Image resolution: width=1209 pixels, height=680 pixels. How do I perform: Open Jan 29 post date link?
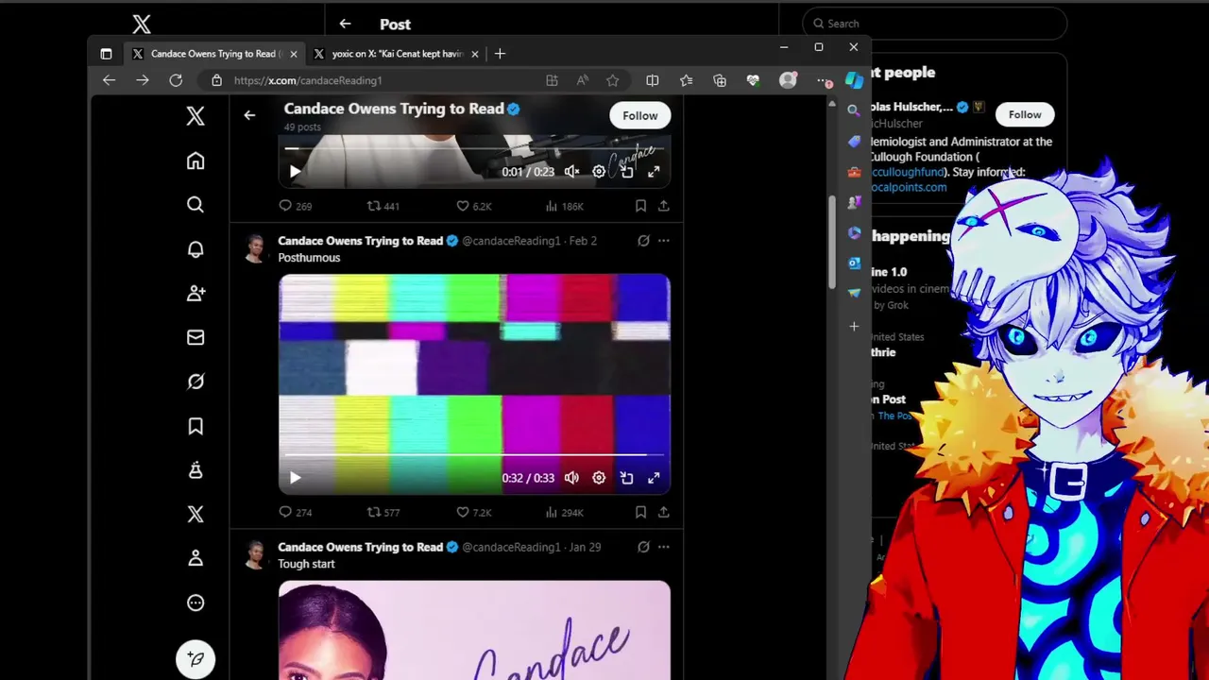tap(585, 547)
